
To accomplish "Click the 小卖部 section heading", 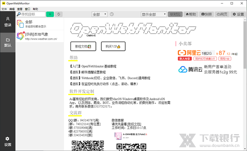I will tap(185, 44).
